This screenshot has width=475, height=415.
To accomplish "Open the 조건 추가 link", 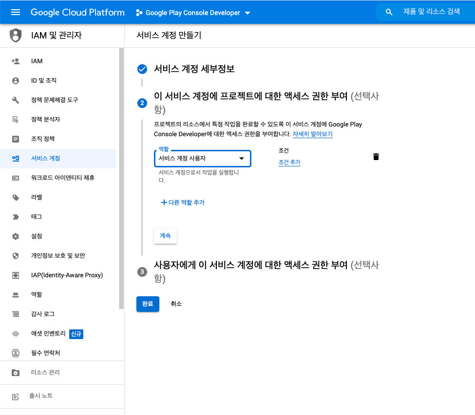I will click(x=289, y=162).
